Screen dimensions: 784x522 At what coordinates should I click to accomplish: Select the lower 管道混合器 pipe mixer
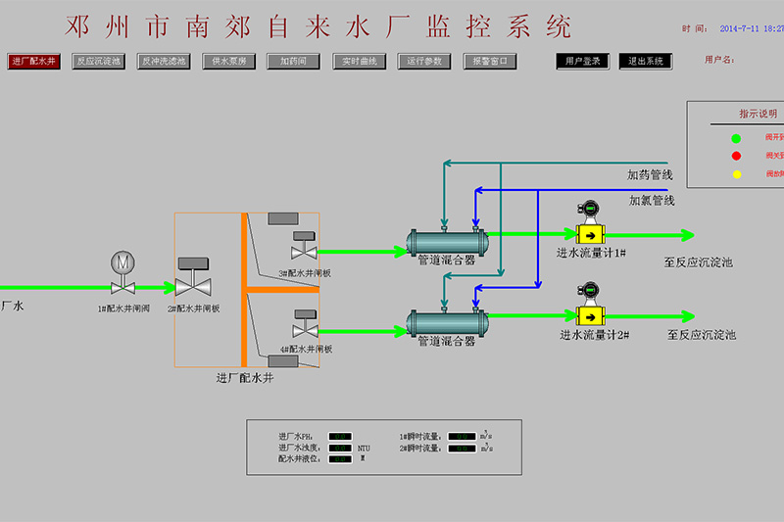[447, 320]
